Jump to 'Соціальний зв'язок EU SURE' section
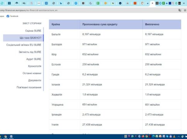The width and height of the screenshot is (187, 139). pyautogui.click(x=24, y=45)
